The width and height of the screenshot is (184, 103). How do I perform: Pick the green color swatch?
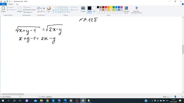pyautogui.click(x=114, y=7)
